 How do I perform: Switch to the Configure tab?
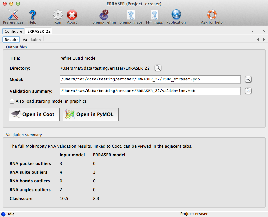click(13, 31)
